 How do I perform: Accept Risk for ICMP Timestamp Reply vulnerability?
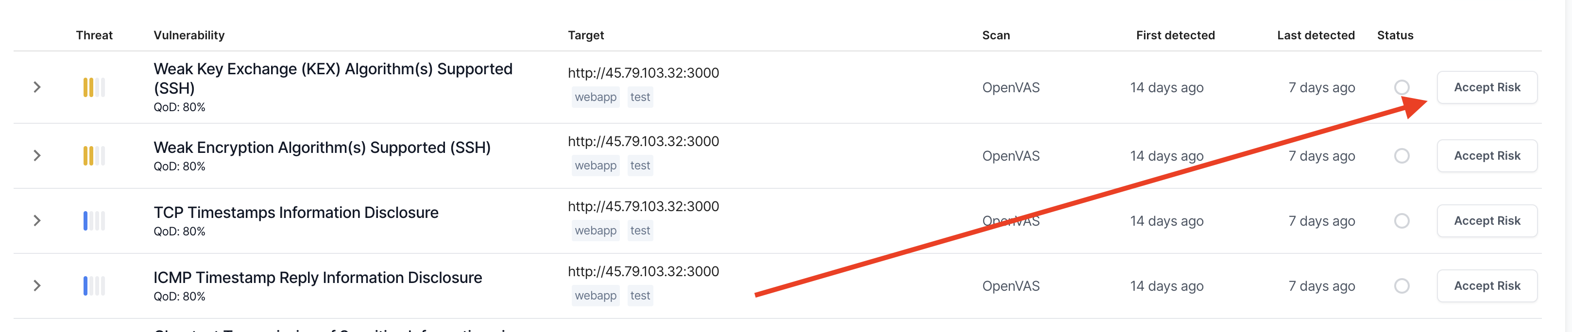[x=1487, y=285]
